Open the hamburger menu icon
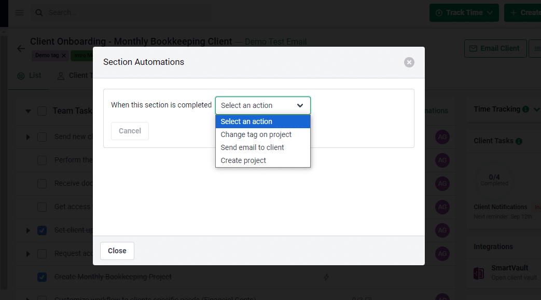 click(20, 13)
